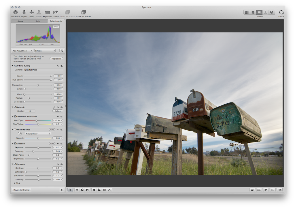The height and width of the screenshot is (208, 295).
Task: Select the Crop tool
Action: (x=99, y=190)
